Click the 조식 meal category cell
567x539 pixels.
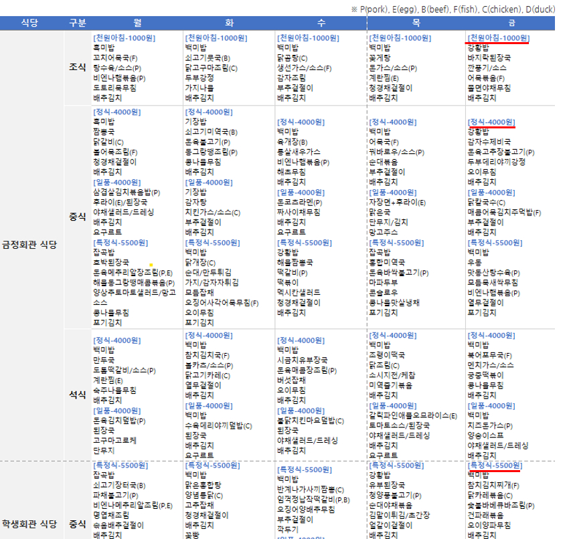pyautogui.click(x=78, y=68)
